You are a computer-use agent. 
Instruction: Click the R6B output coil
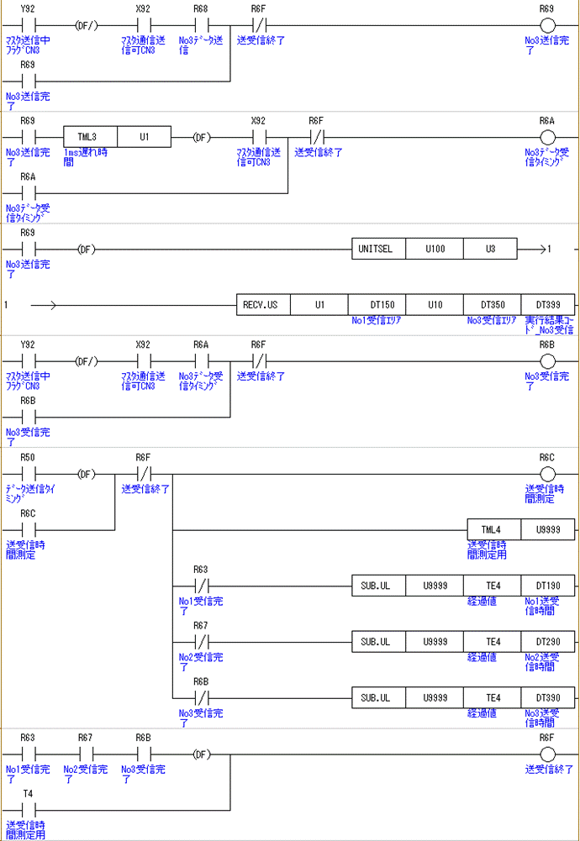[547, 361]
